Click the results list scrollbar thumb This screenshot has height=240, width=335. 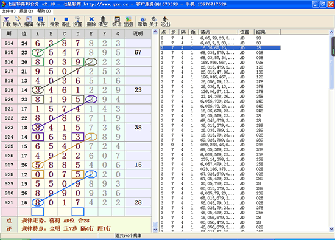pos(331,62)
